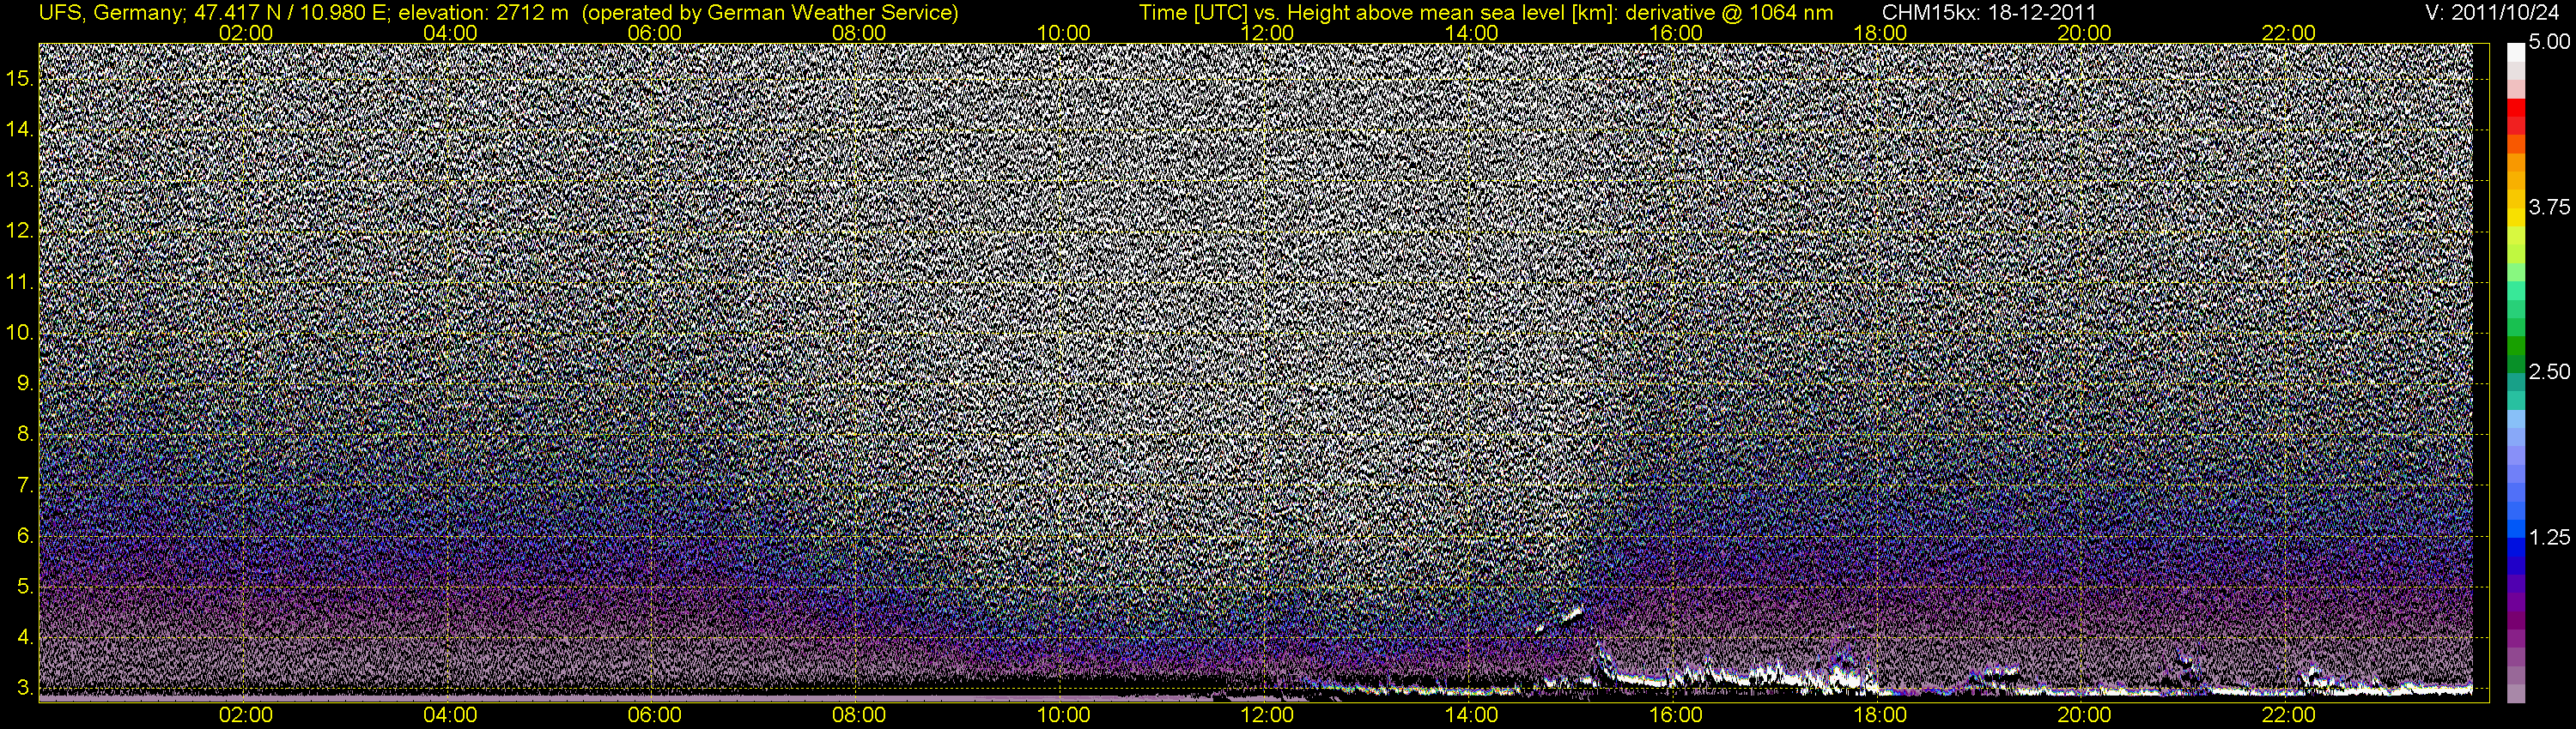Click the 12:00 label on the bottom time axis

[1267, 715]
